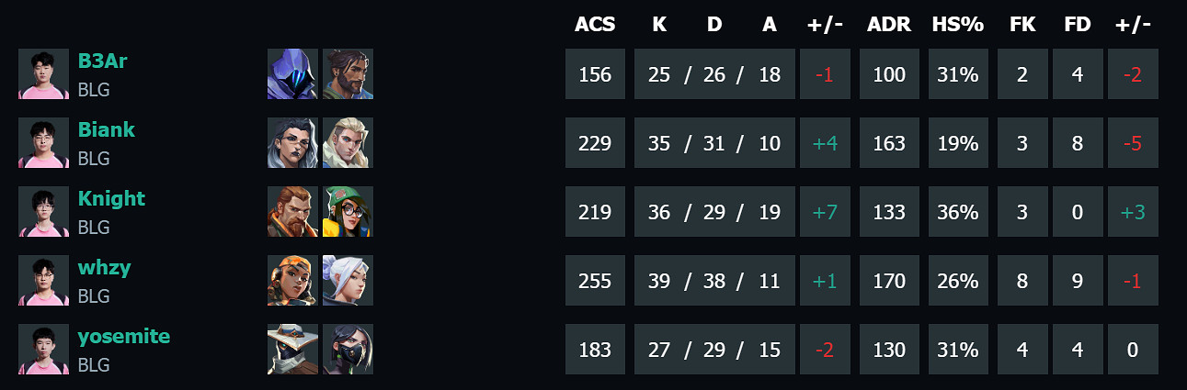Select Biank's Sova agent icon

pyautogui.click(x=348, y=143)
